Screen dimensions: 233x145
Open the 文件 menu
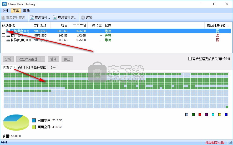(6, 11)
